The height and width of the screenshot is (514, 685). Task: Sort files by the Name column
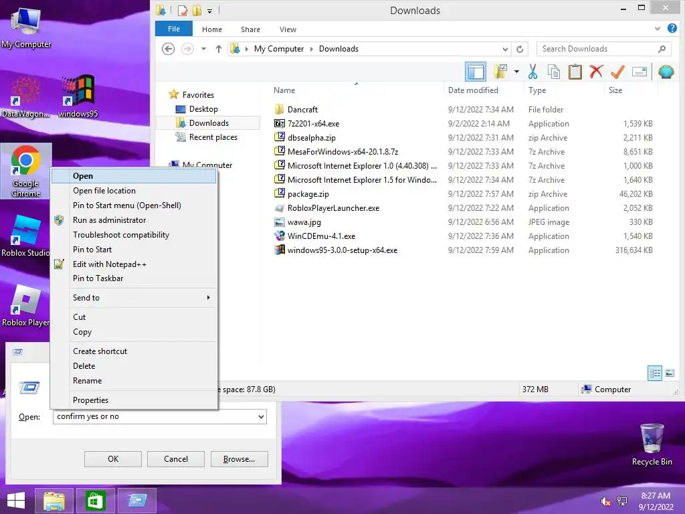tap(284, 90)
